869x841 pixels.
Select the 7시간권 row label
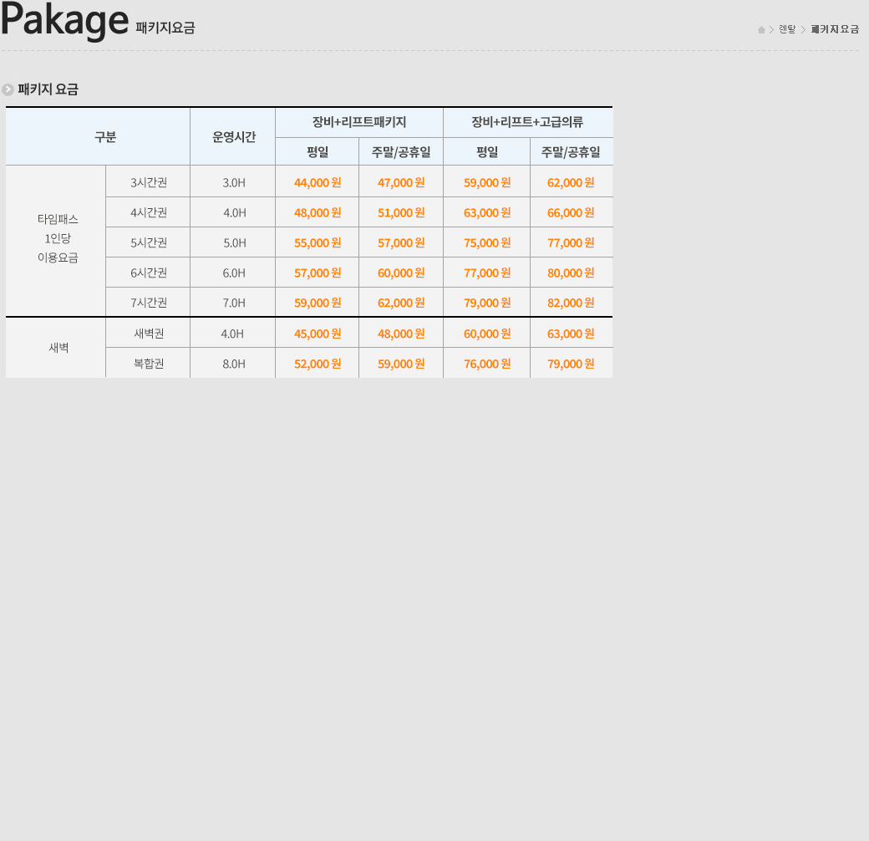148,302
